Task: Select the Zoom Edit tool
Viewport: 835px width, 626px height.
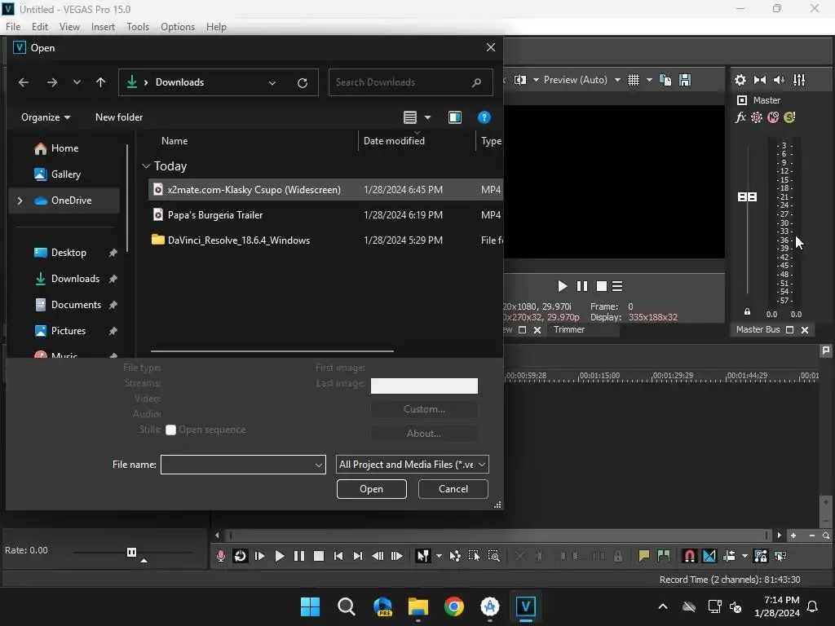Action: tap(493, 556)
